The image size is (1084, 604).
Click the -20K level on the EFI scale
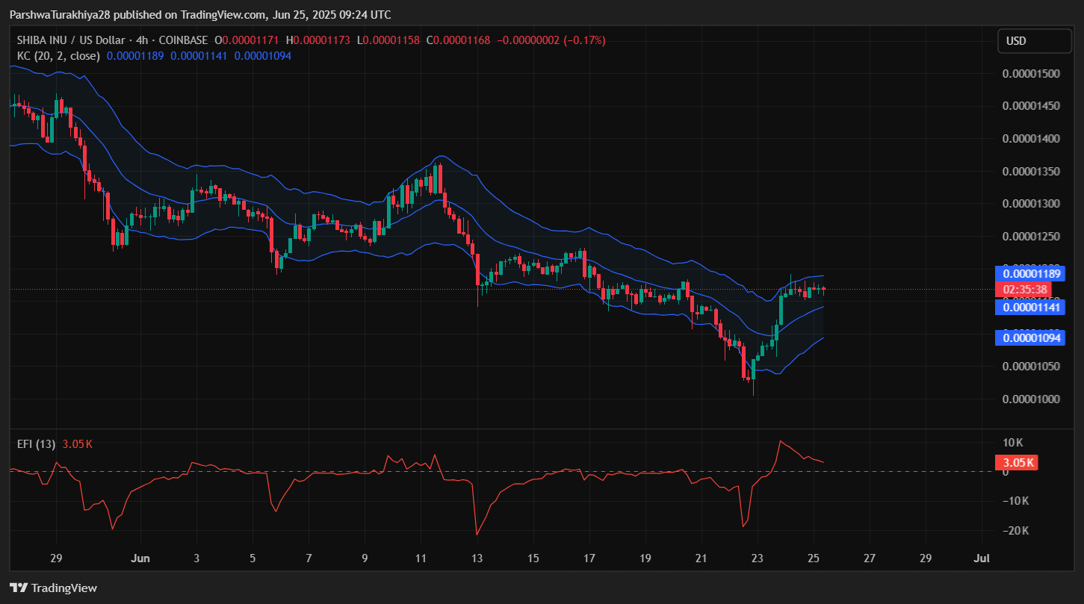[x=1015, y=531]
